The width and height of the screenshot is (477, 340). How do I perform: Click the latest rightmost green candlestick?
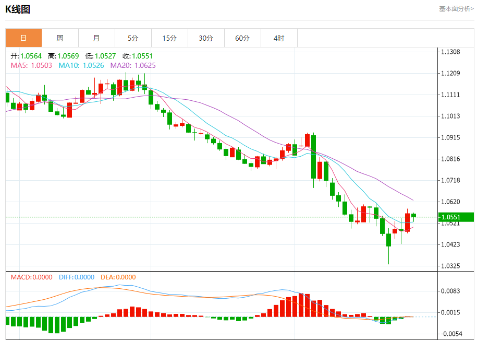413,215
